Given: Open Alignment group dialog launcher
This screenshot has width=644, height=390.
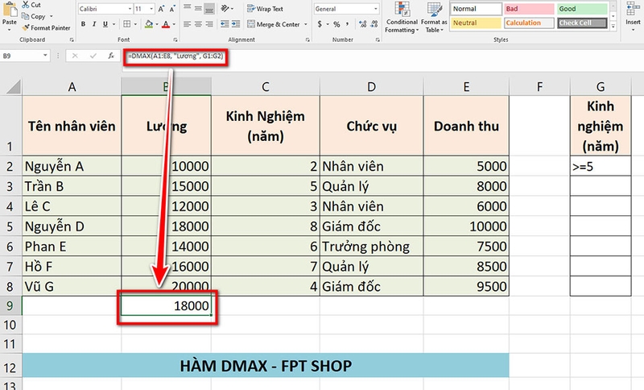Looking at the screenshot, I should (308, 39).
